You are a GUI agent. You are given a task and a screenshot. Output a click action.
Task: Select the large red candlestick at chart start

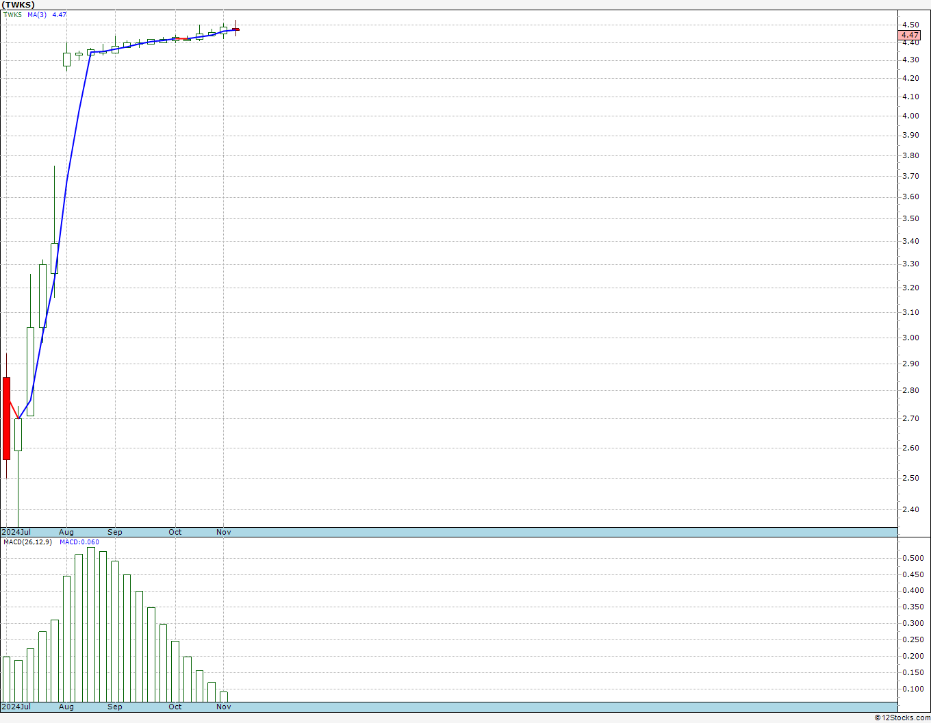pos(7,418)
